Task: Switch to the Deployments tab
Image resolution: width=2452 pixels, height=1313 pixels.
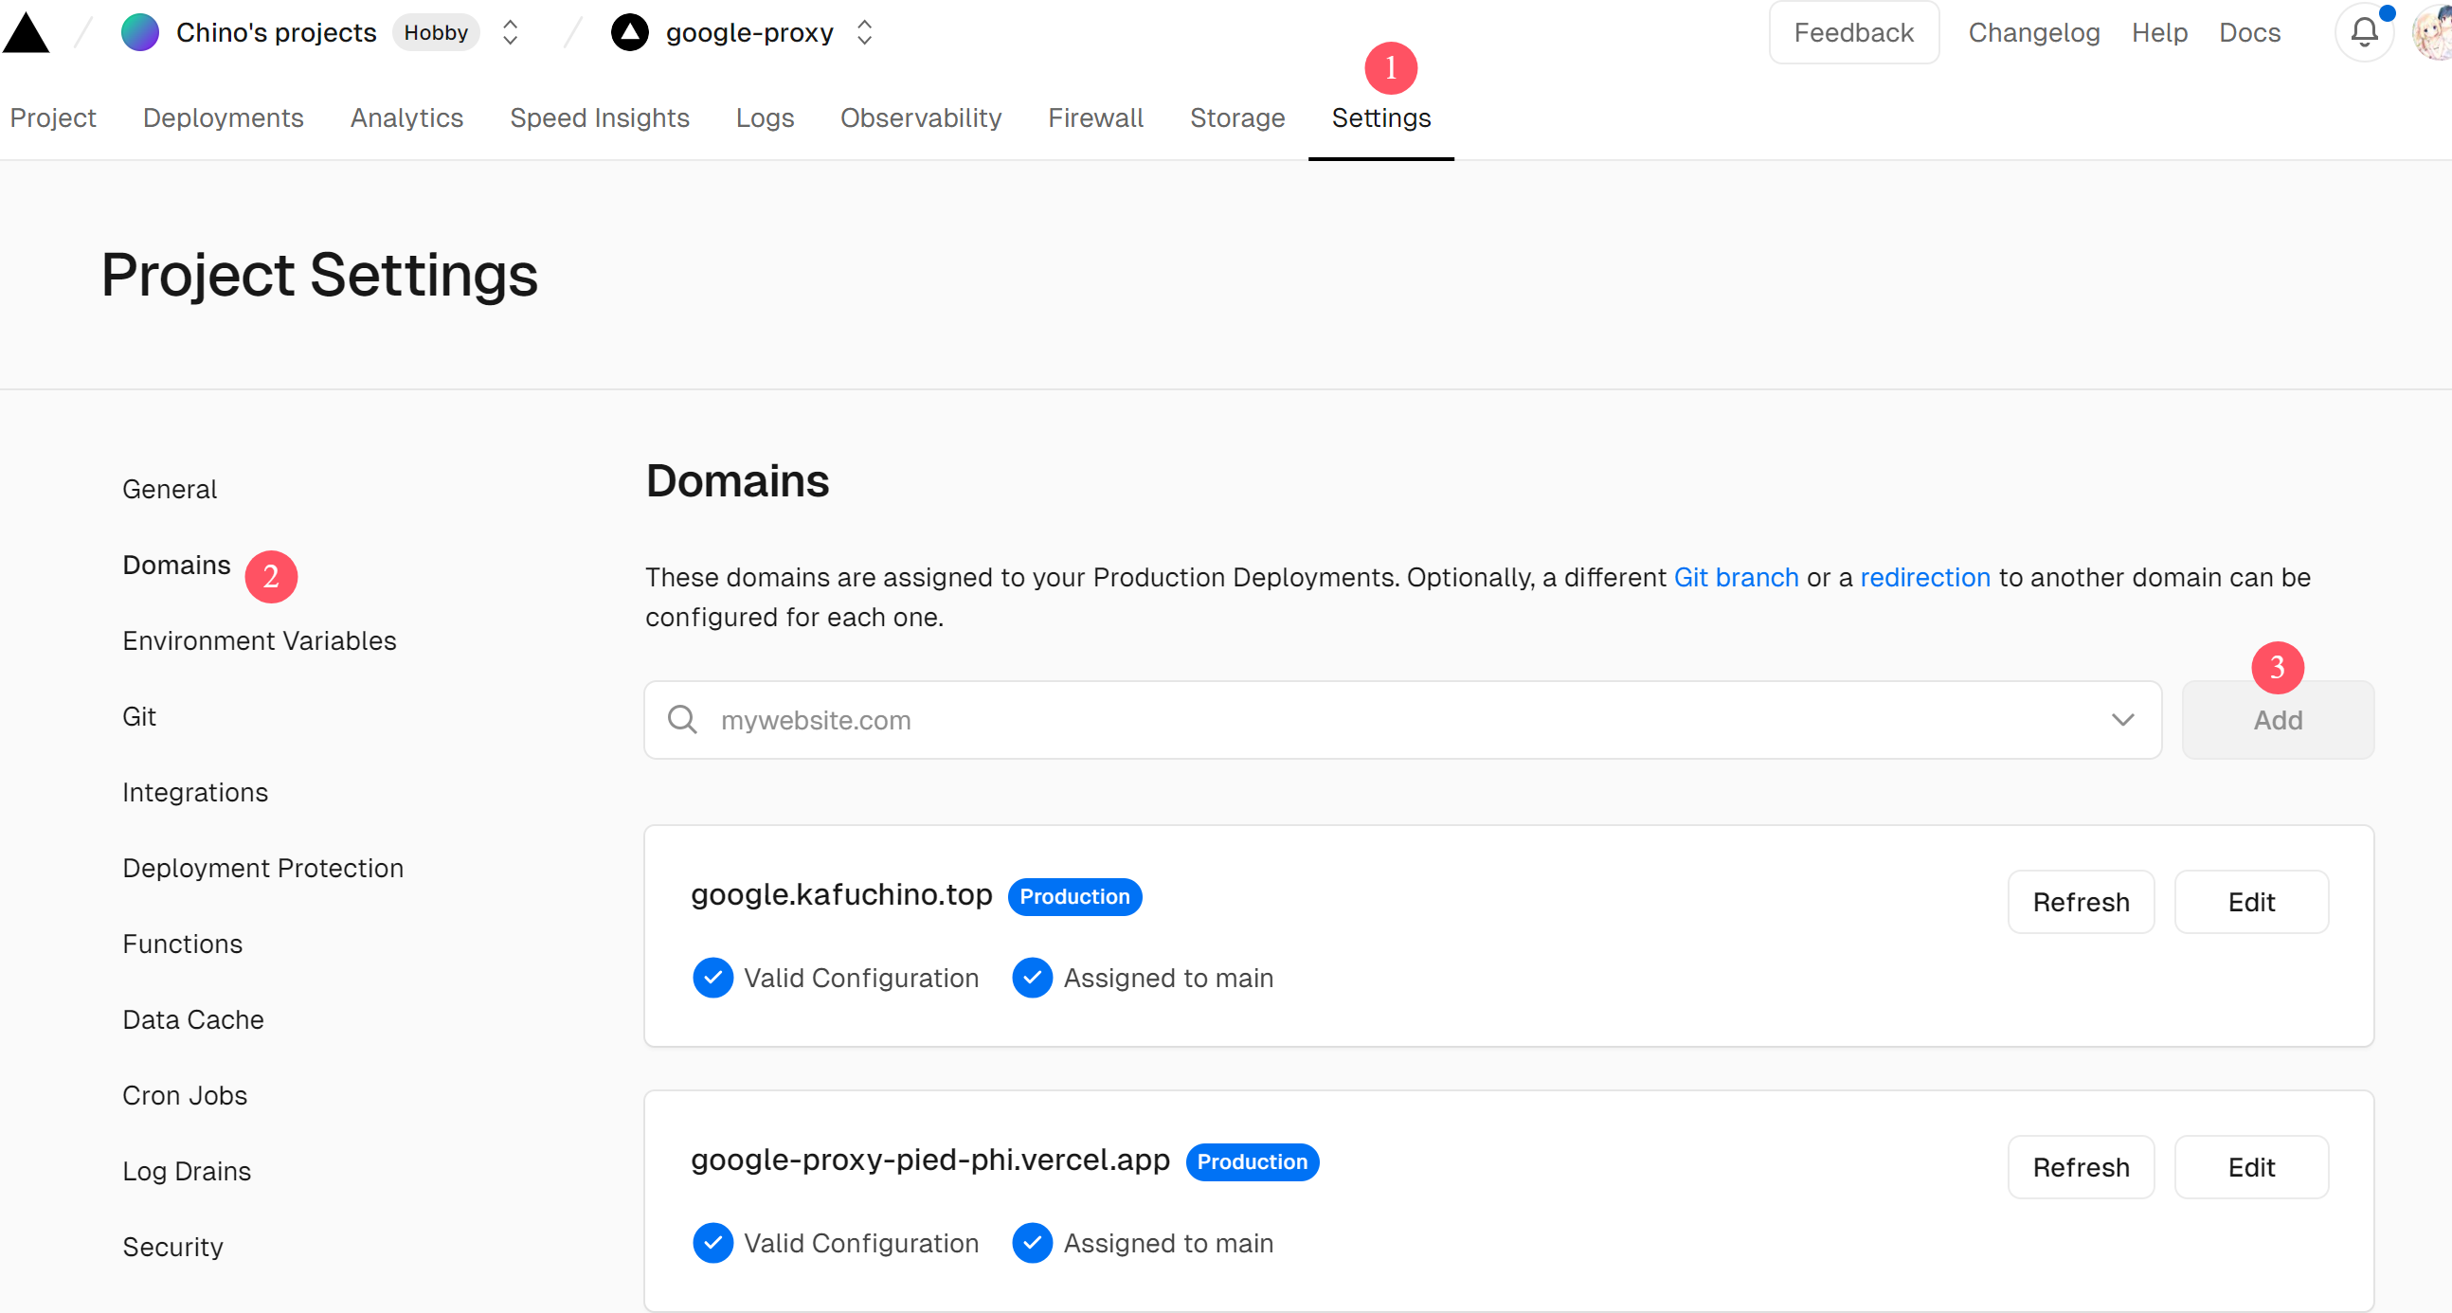Action: coord(223,118)
